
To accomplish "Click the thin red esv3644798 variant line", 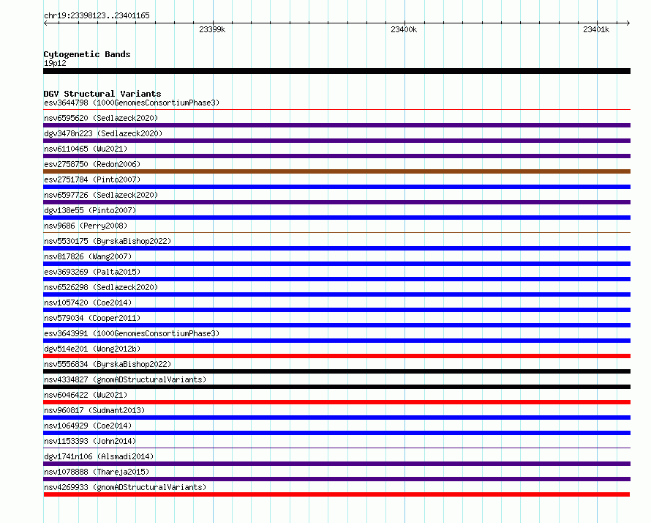I will (336, 110).
